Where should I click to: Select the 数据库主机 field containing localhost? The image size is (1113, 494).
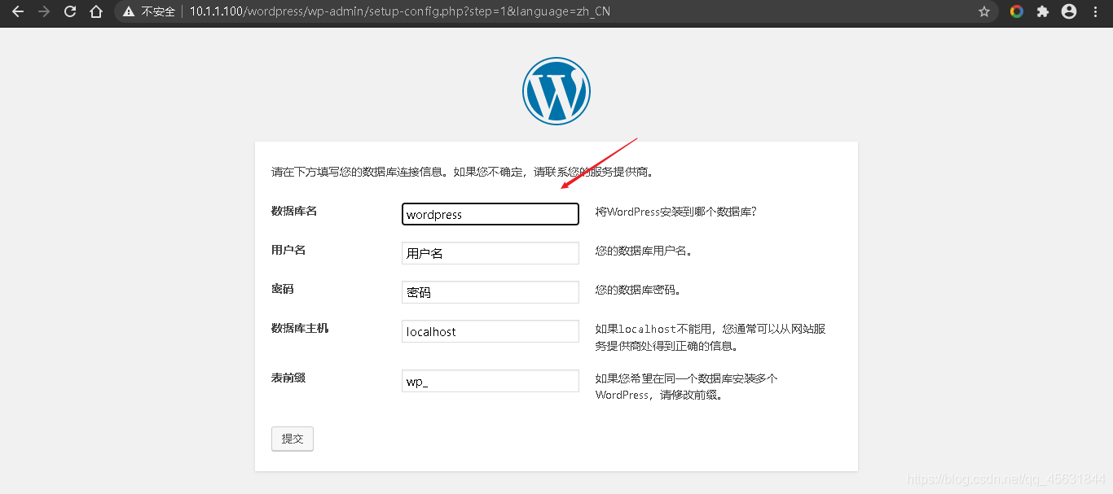tap(491, 331)
